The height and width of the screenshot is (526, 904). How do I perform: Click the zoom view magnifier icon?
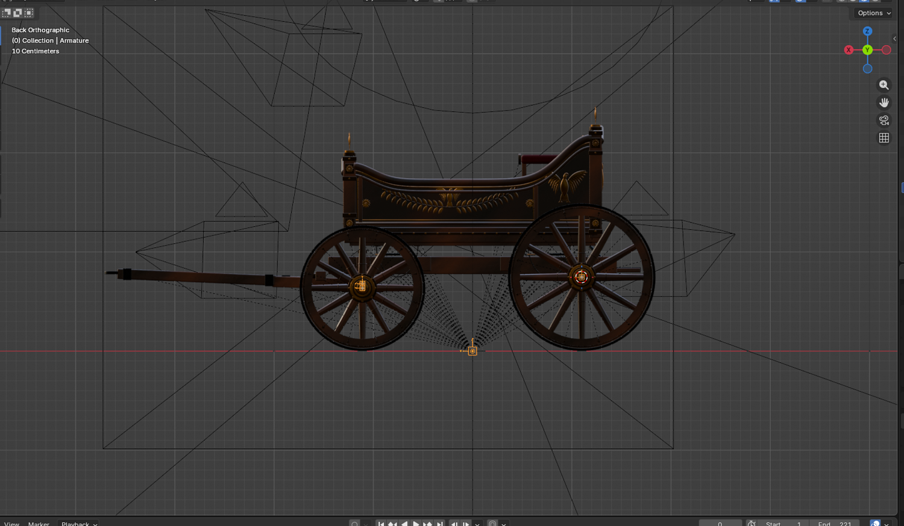pos(884,85)
